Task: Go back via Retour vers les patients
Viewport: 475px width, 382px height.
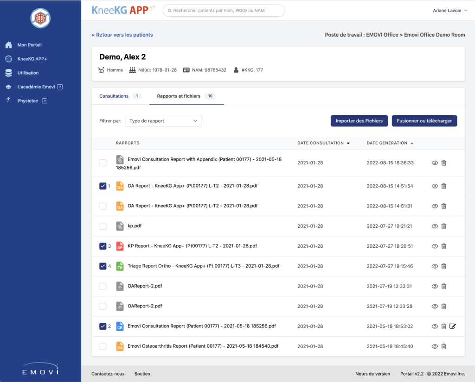Action: [122, 35]
